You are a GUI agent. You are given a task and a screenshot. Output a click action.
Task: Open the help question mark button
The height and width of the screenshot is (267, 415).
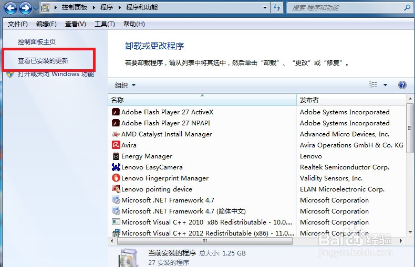coord(402,85)
